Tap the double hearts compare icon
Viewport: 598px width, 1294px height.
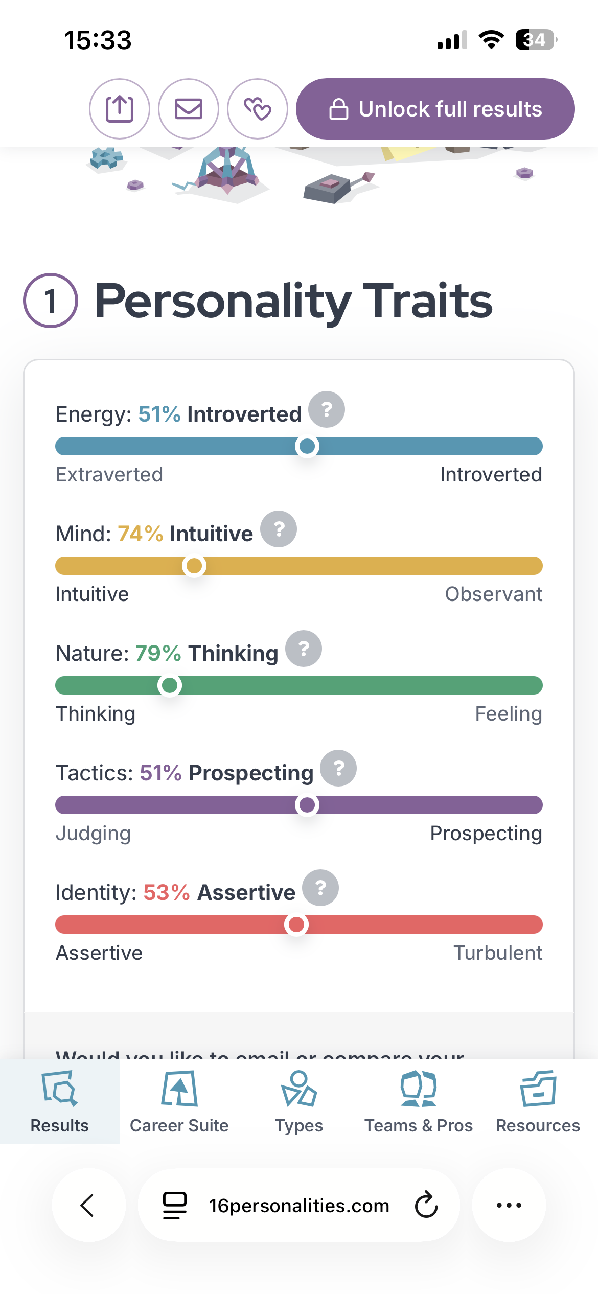click(x=258, y=109)
